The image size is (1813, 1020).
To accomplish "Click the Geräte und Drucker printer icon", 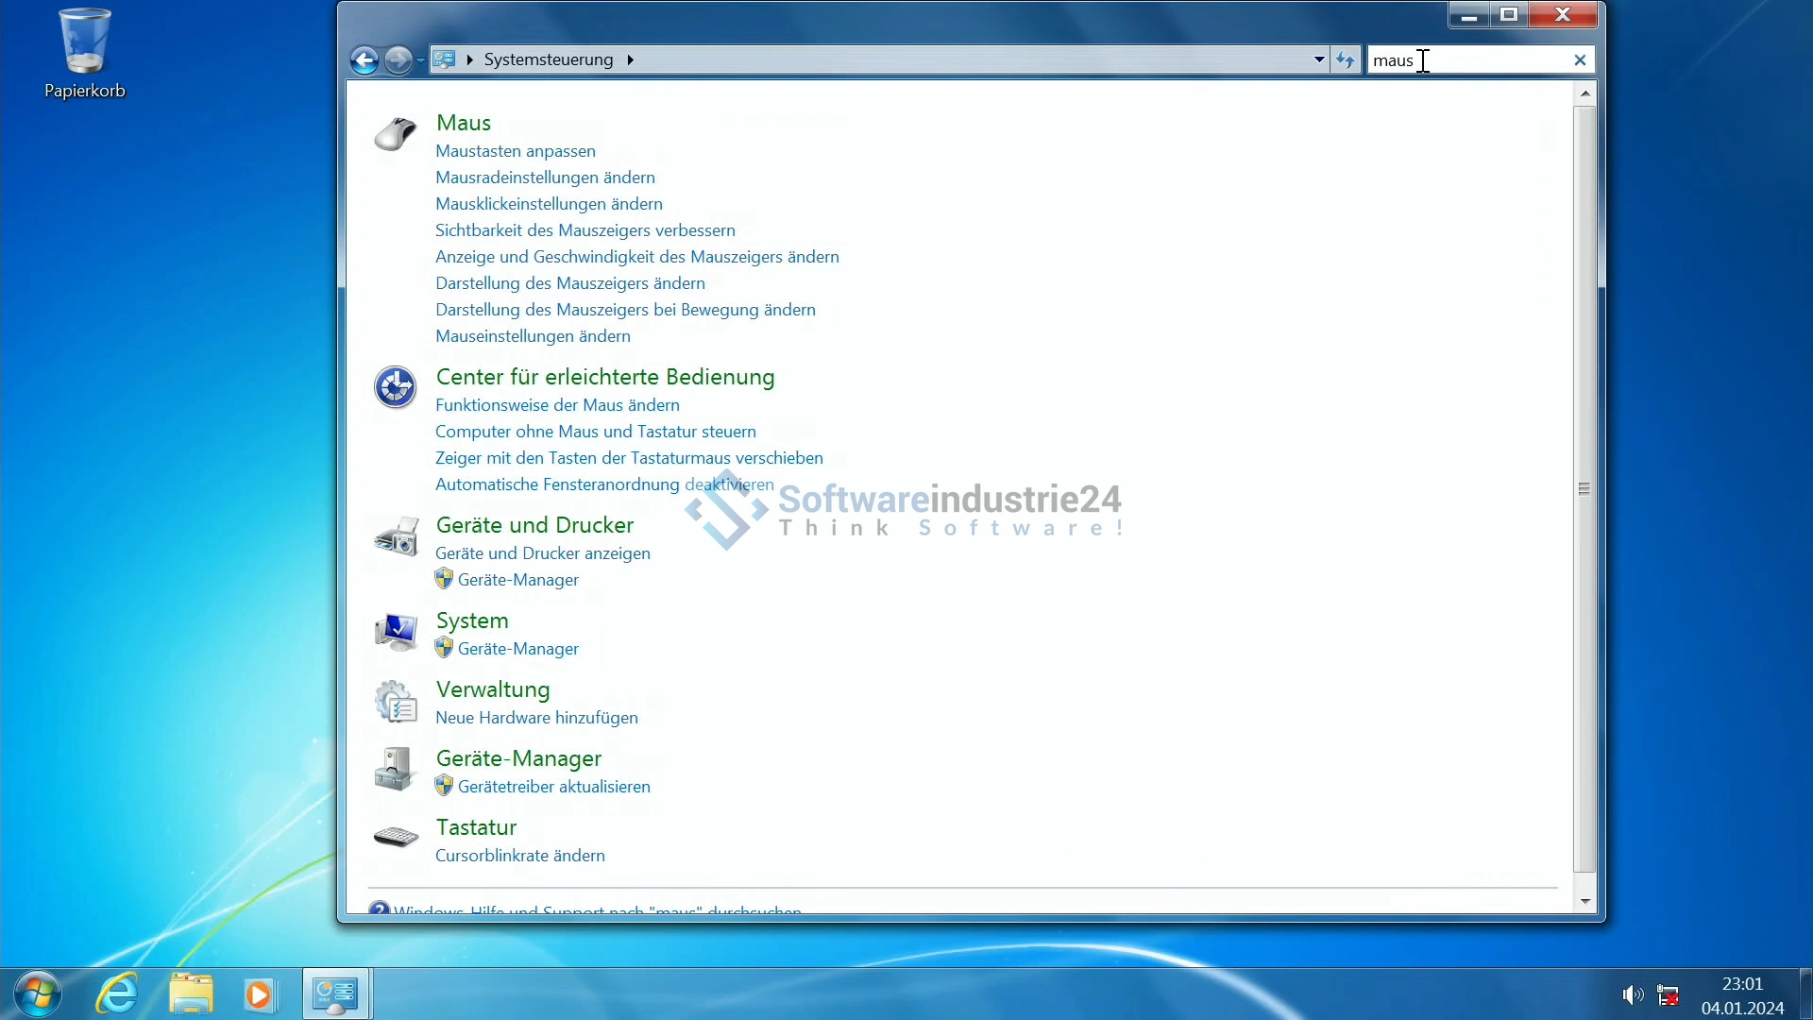I will point(397,536).
